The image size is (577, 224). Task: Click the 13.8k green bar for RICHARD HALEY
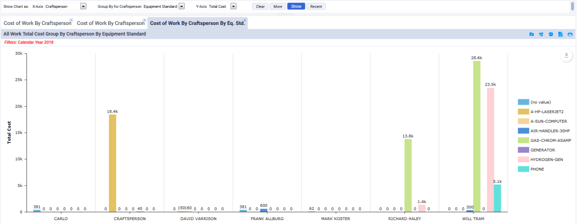coord(408,176)
